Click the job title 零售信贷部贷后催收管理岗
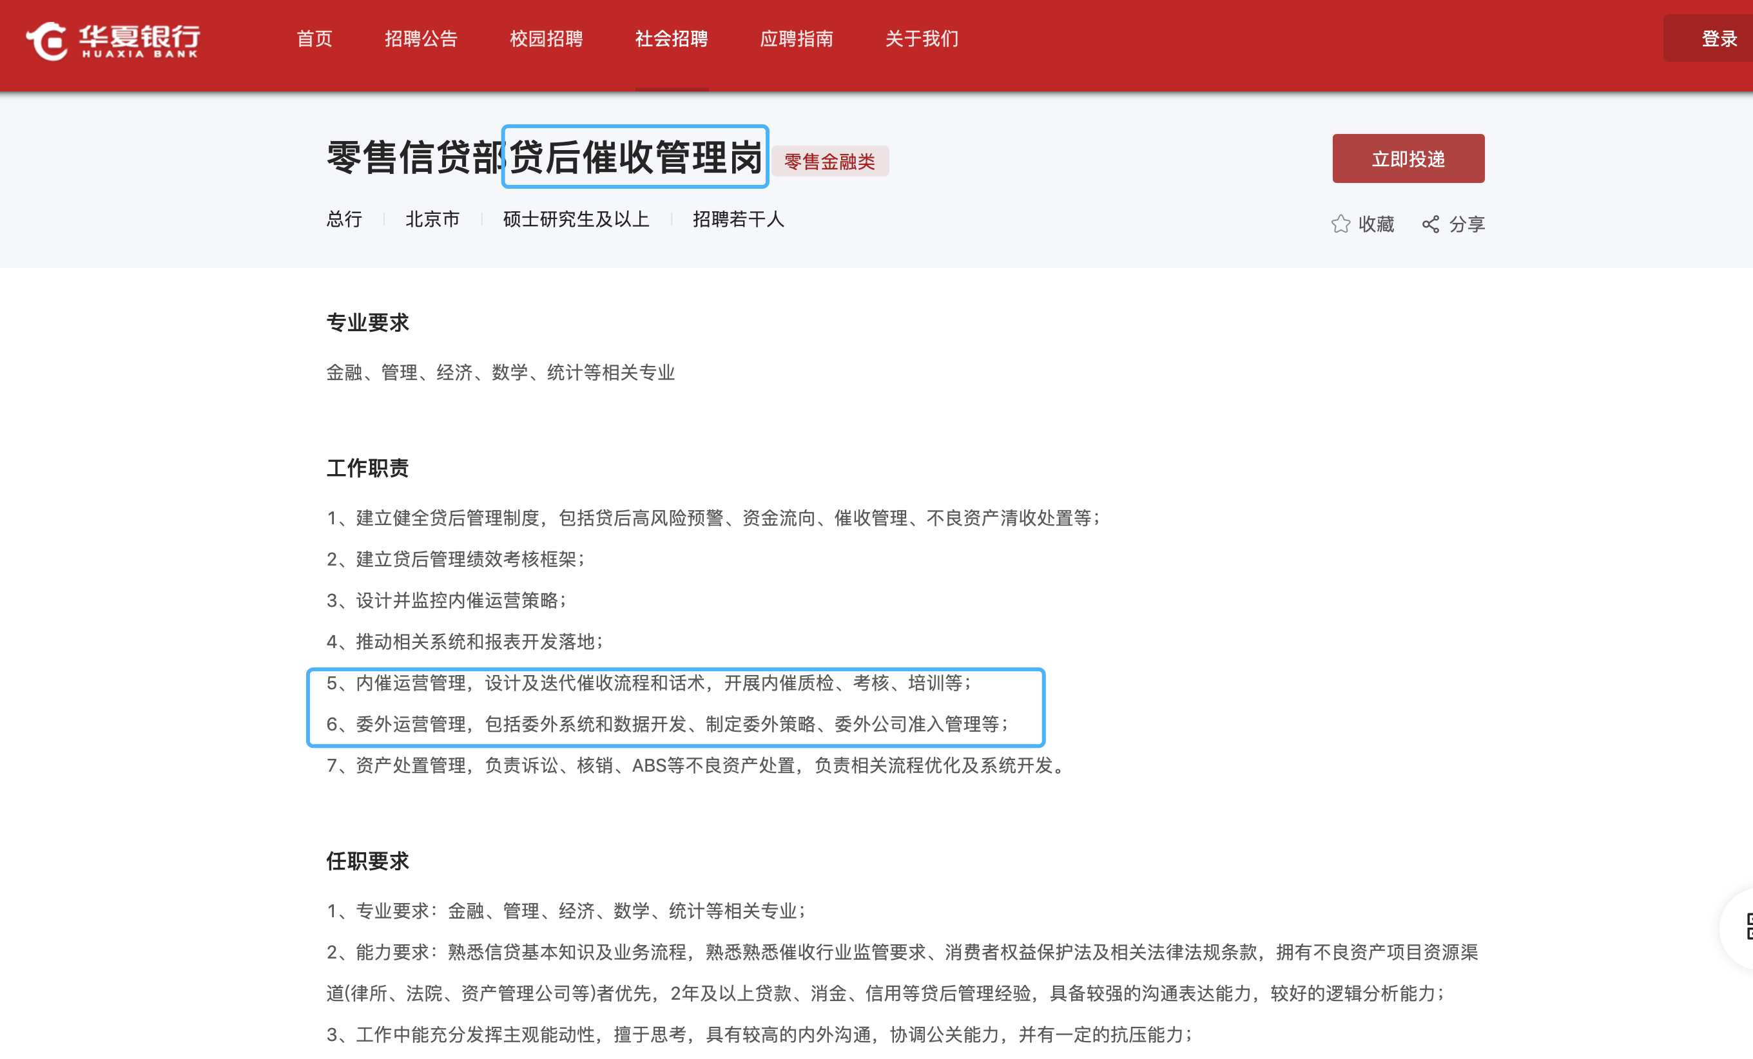The height and width of the screenshot is (1059, 1753). (x=547, y=158)
